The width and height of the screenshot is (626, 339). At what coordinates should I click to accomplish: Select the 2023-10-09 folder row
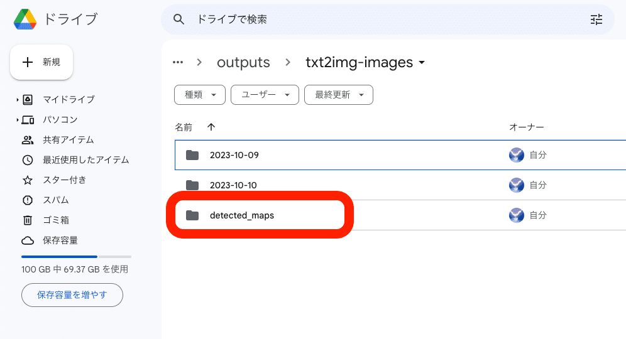click(400, 154)
